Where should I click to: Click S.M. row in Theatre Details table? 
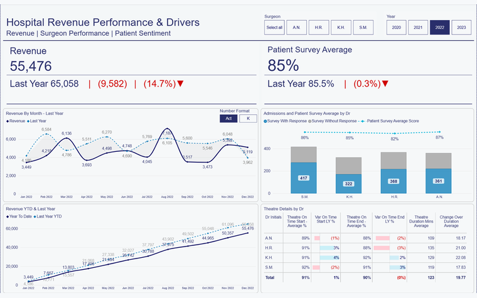tap(365, 267)
